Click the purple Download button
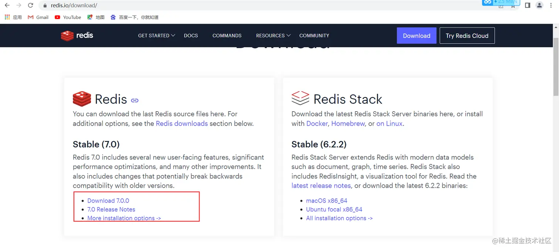The height and width of the screenshot is (252, 559). tap(416, 35)
